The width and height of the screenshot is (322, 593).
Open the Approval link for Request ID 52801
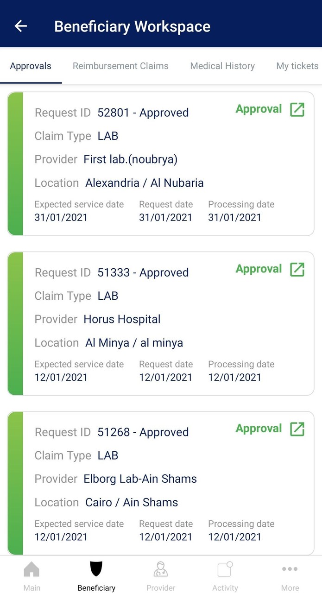[x=270, y=109]
